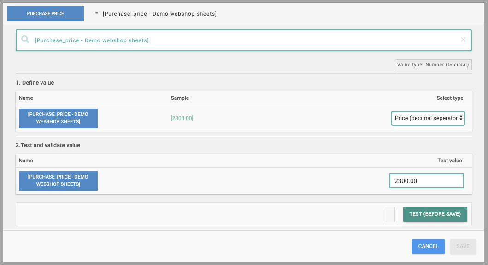Click the PURCHASE PRICE header button

[46, 14]
